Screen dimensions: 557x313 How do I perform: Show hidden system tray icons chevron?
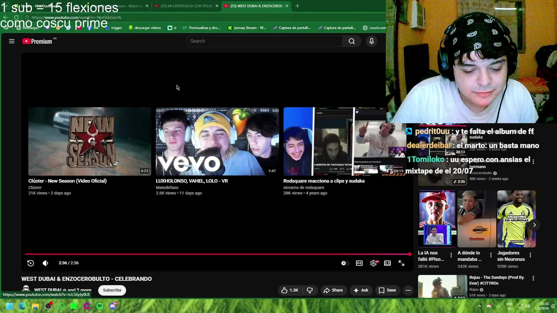[x=479, y=306]
